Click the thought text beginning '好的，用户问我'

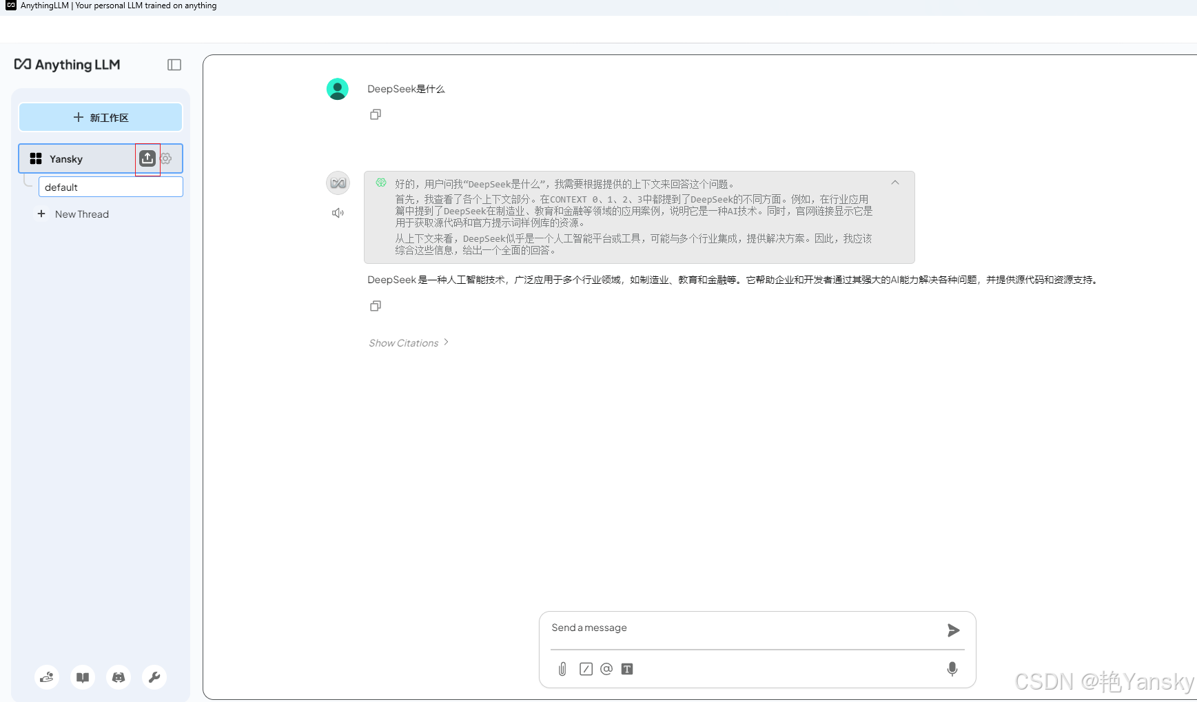pos(564,184)
